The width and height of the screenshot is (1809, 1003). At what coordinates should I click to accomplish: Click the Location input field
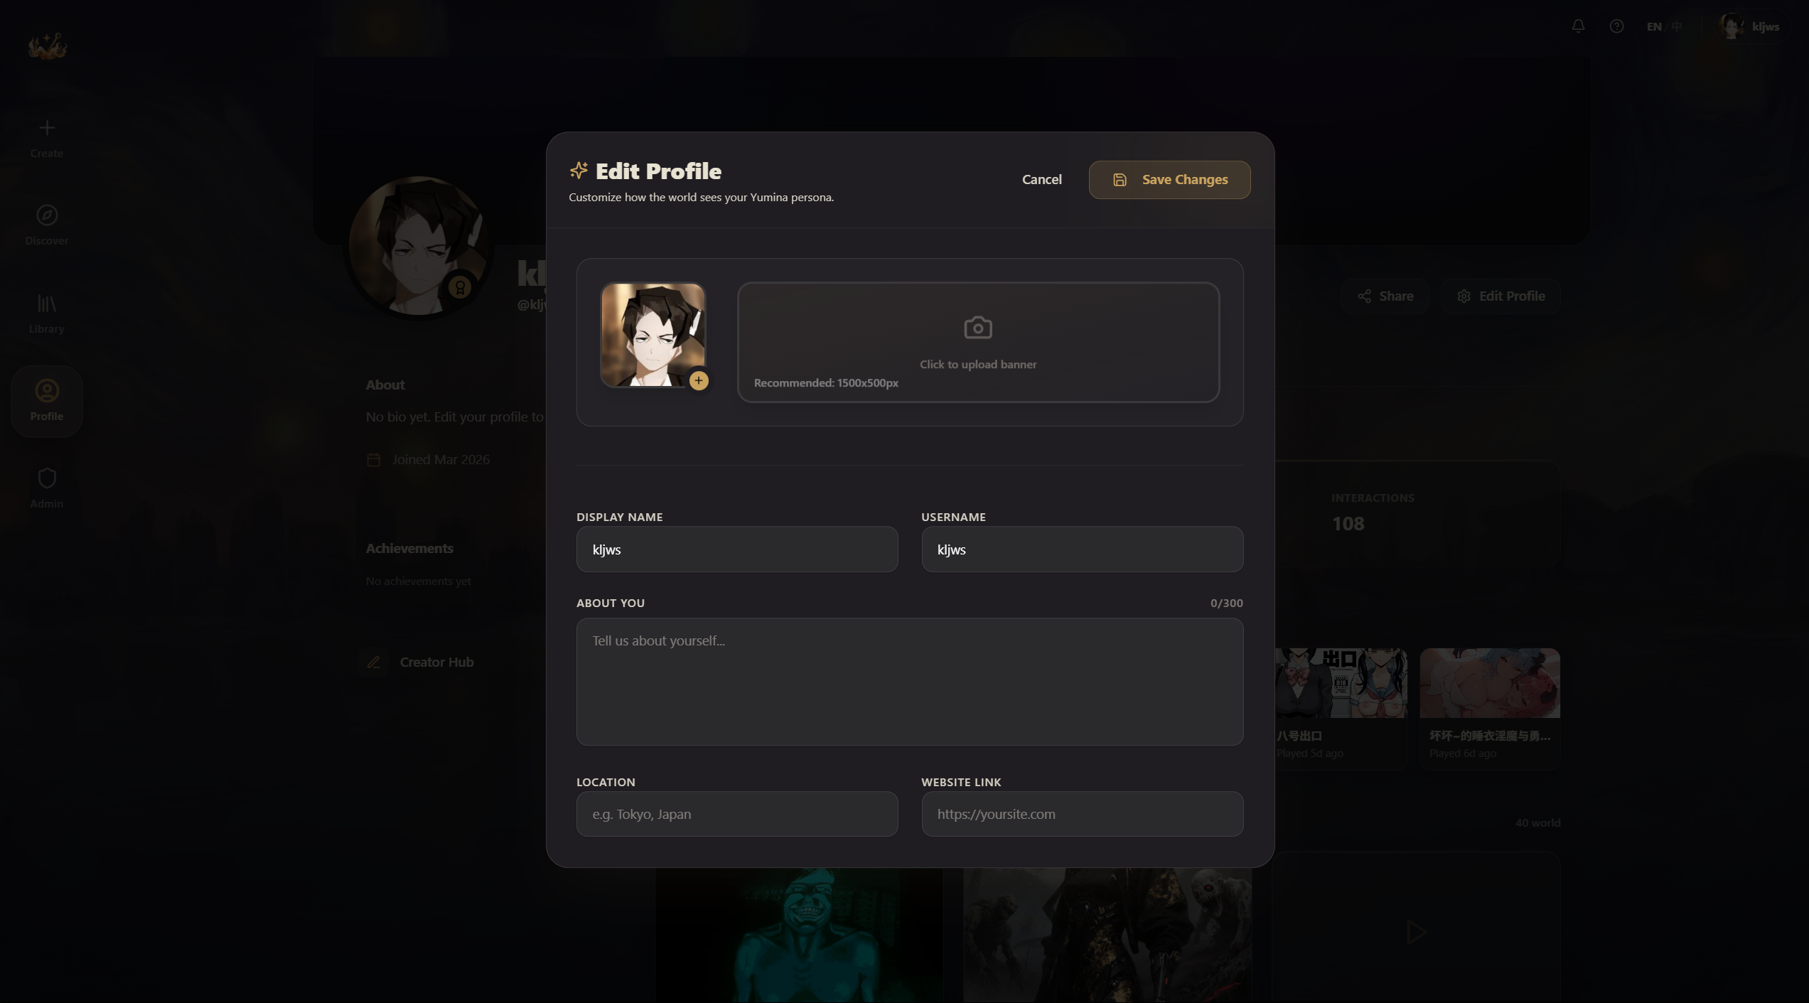point(736,814)
